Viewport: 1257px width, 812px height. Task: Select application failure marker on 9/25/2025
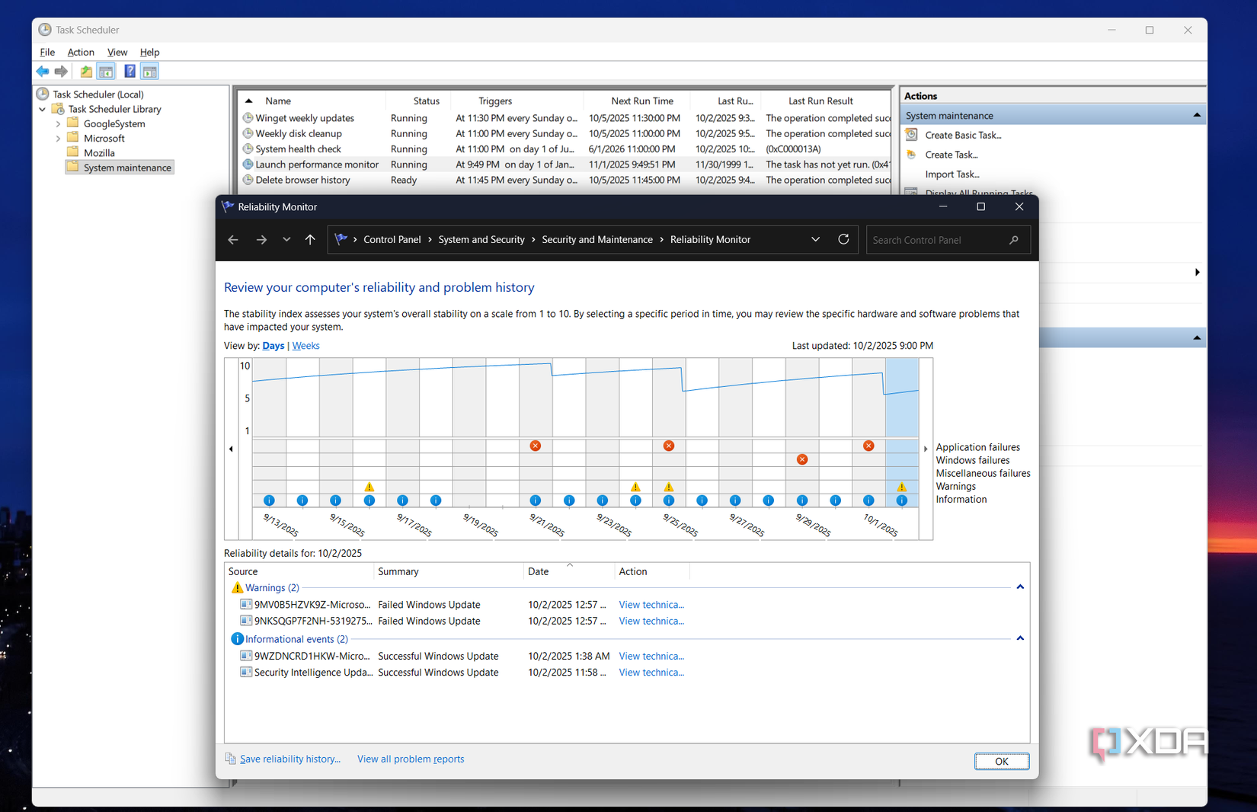coord(669,446)
